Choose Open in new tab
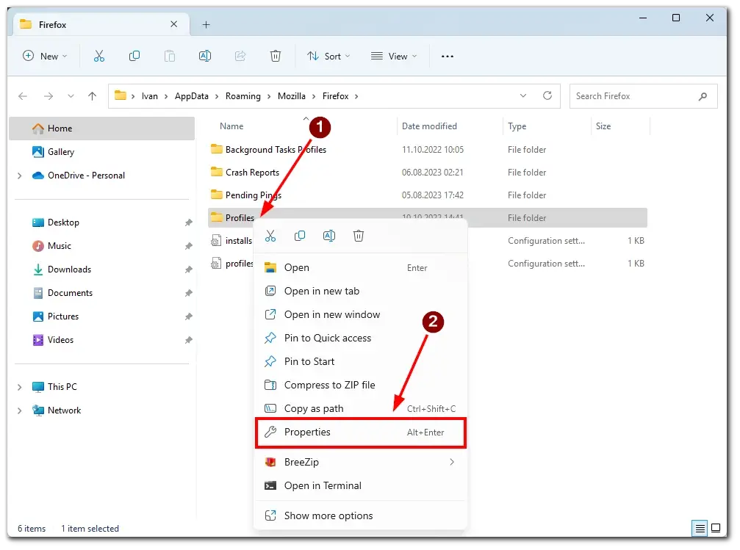 pos(361,291)
